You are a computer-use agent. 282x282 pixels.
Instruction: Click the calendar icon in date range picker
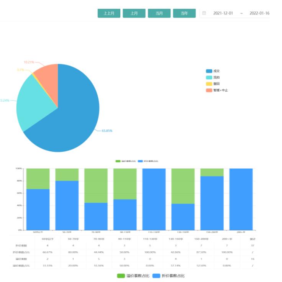[x=204, y=13]
